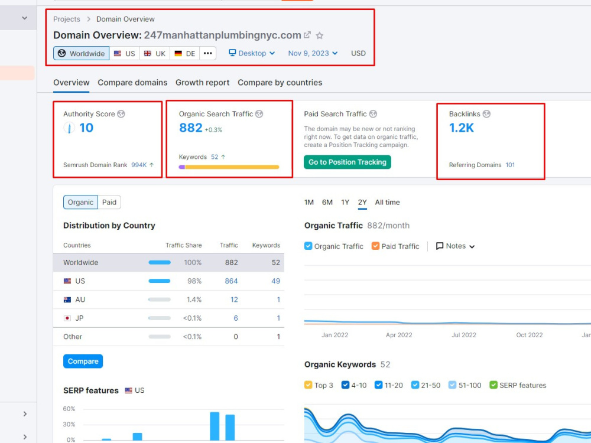591x443 pixels.
Task: Click the AU flag in country table
Action: click(x=67, y=299)
